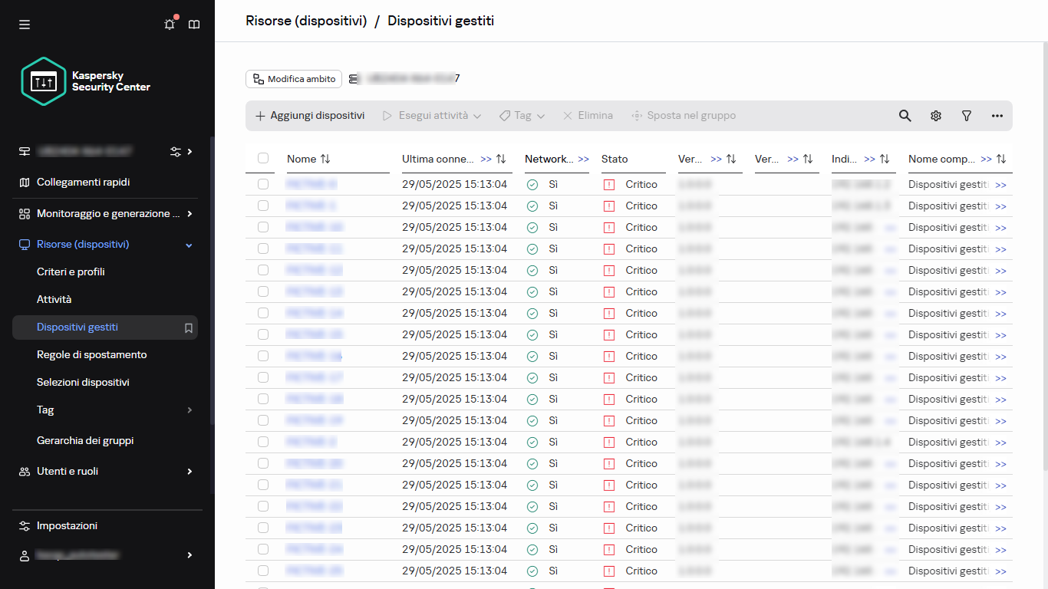Expand Monitoraggio e generazione menu

189,214
